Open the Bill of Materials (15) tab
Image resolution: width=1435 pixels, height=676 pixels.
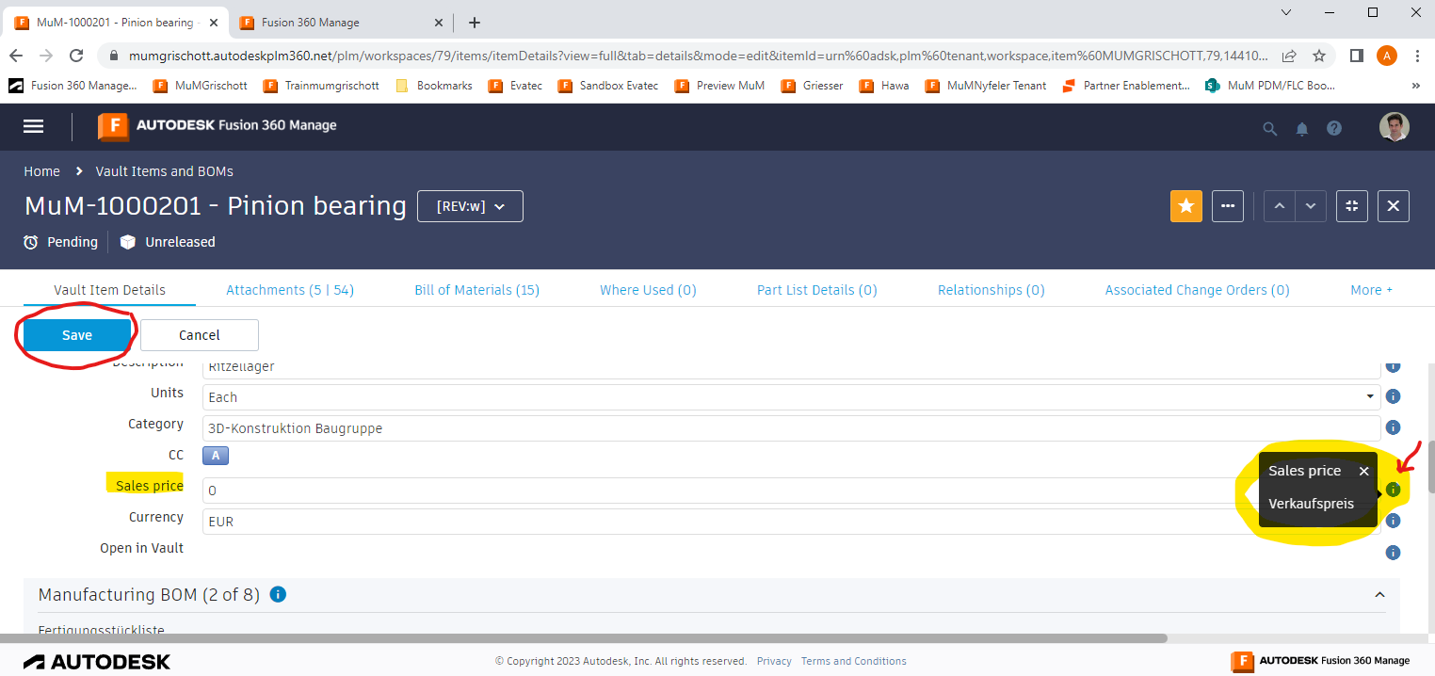[476, 290]
